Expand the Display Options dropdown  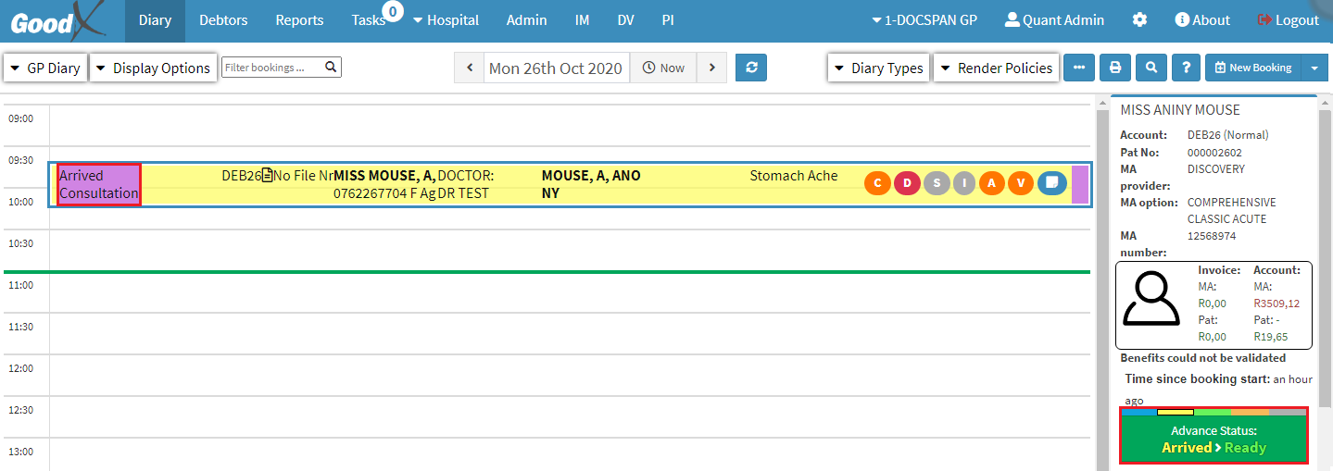point(154,68)
